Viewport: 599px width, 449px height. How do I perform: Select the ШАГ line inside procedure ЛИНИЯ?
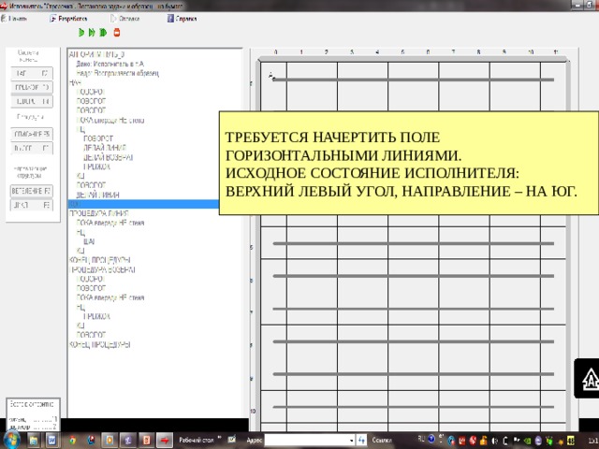[89, 241]
